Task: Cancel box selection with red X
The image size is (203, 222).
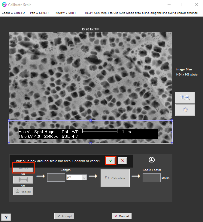Action: click(122, 161)
